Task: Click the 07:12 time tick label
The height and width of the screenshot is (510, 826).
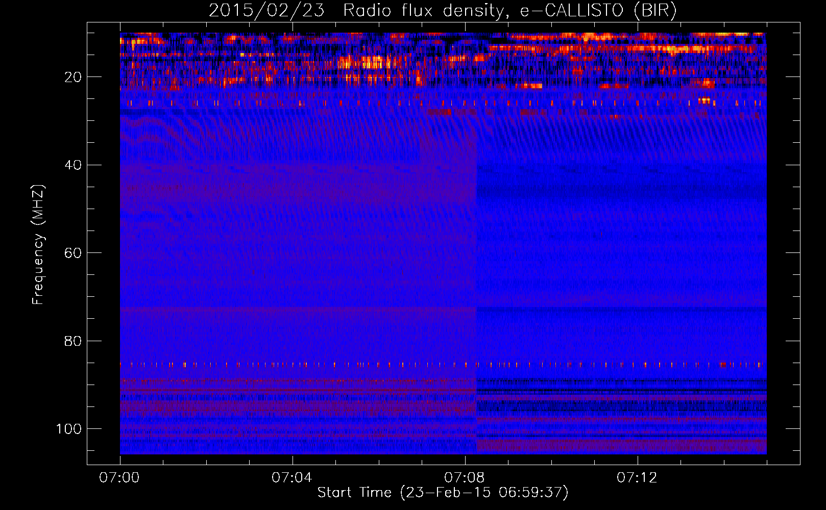Action: pyautogui.click(x=637, y=477)
